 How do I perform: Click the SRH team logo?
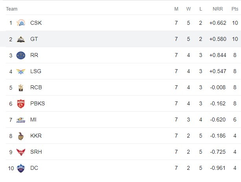click(21, 152)
